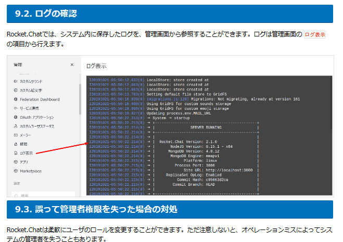343x242 pixels.
Task: Select the 権限 lock icon
Action: 16,144
